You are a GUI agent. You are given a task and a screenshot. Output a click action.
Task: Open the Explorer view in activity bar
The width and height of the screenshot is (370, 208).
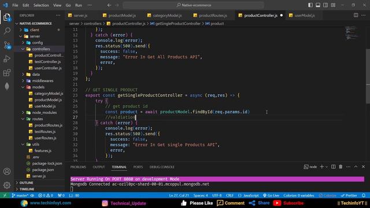[7, 17]
